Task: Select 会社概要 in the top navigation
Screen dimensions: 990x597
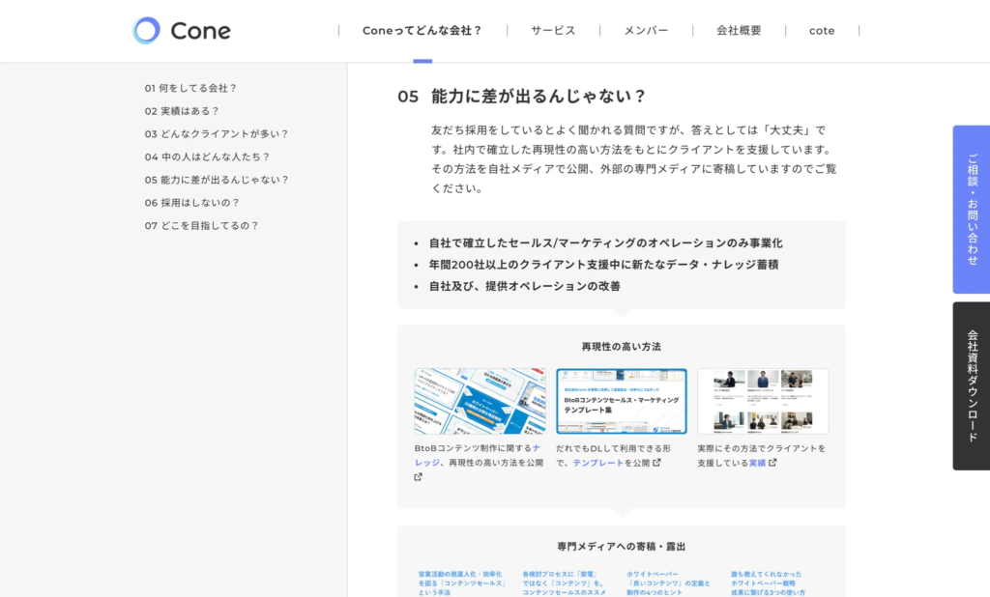Action: click(x=739, y=31)
